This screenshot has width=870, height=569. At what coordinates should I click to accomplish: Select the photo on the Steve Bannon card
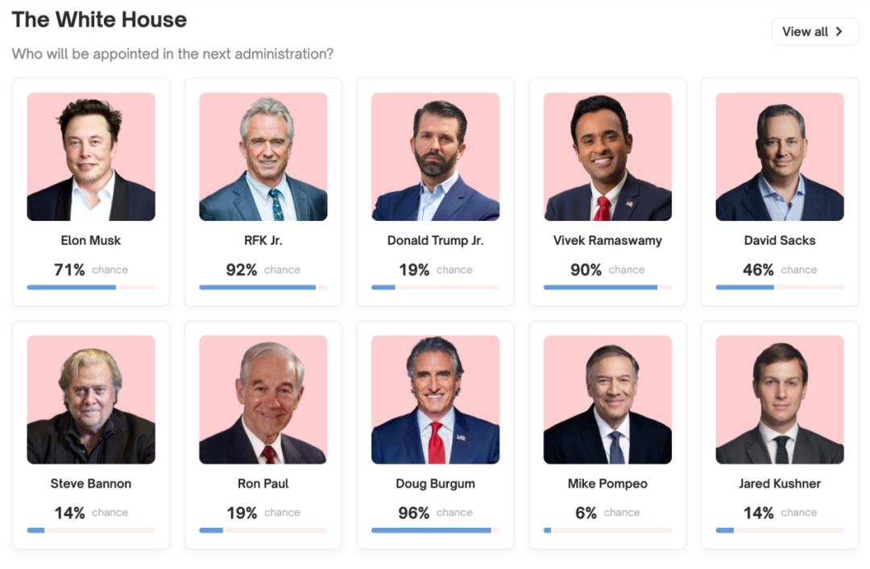click(x=91, y=400)
